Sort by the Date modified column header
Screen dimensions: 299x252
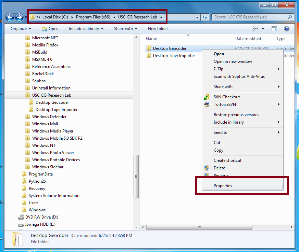248,39
